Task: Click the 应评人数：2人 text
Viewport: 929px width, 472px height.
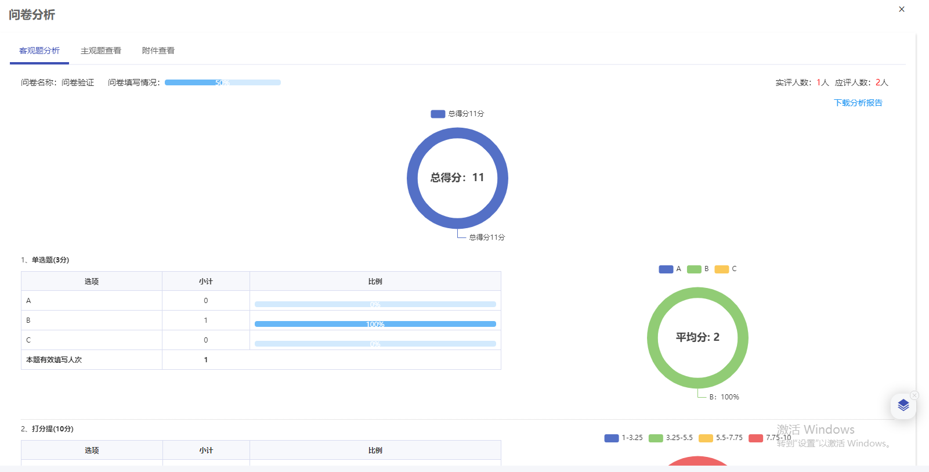Action: pyautogui.click(x=862, y=82)
